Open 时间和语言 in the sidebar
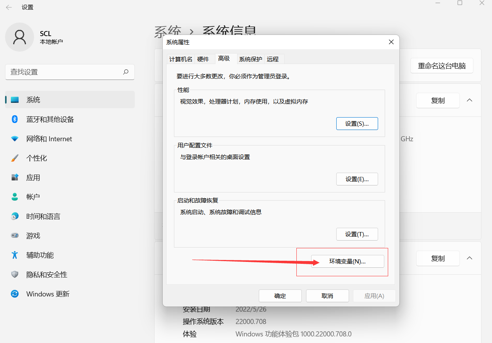This screenshot has width=492, height=343. click(x=70, y=216)
